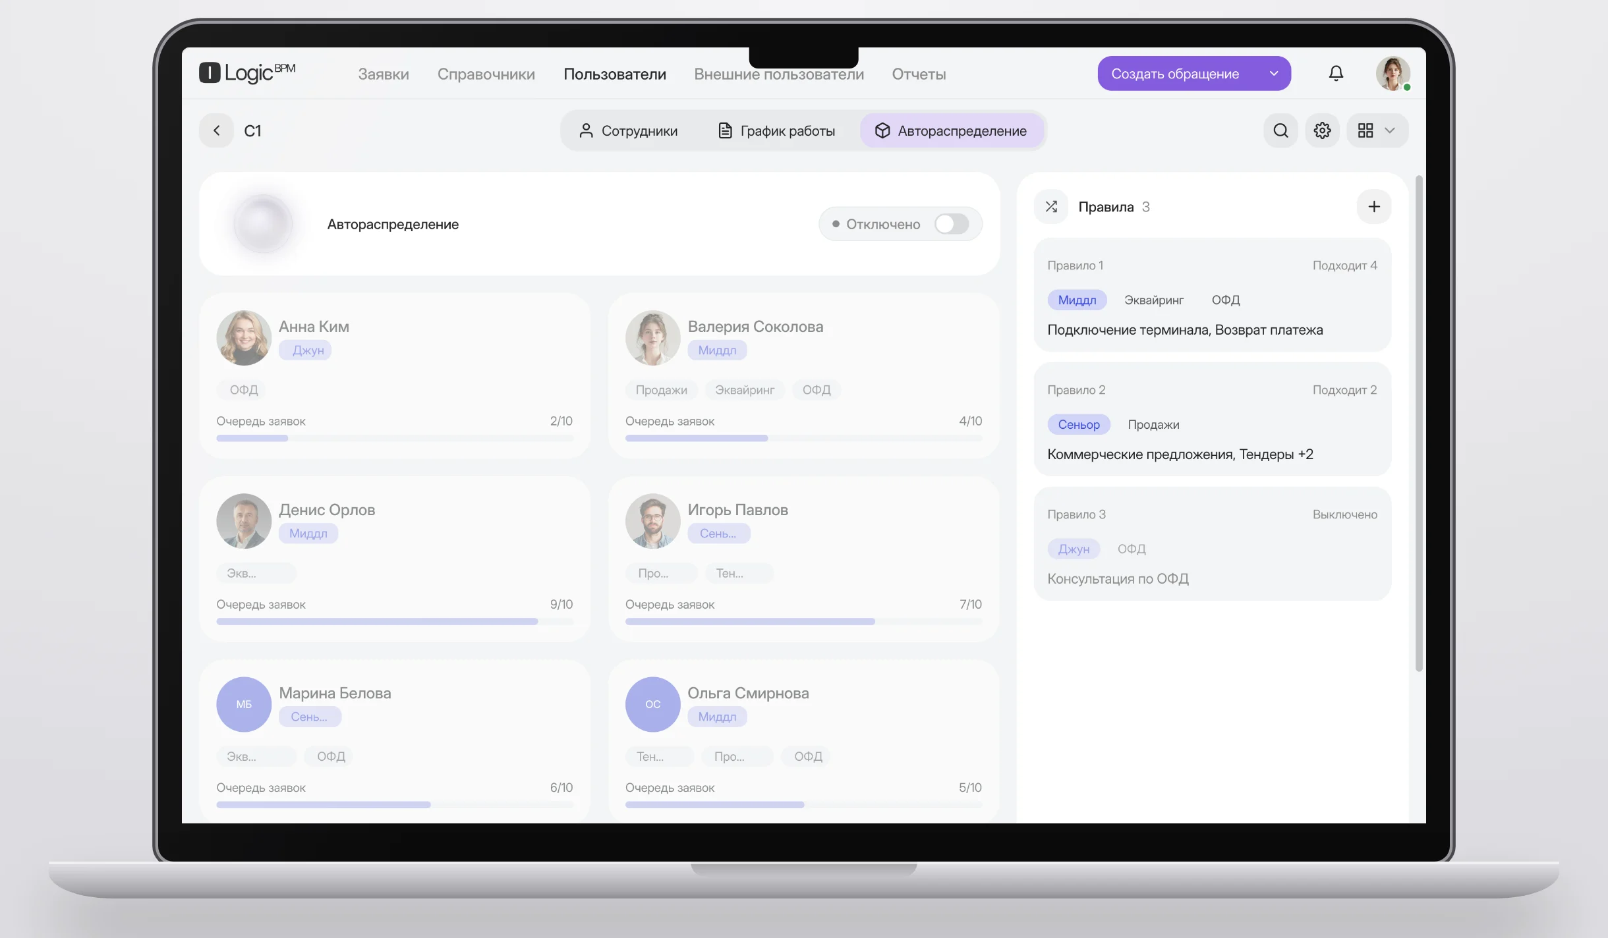Click Анна Ким's queue progress bar
The image size is (1608, 938).
click(x=395, y=438)
